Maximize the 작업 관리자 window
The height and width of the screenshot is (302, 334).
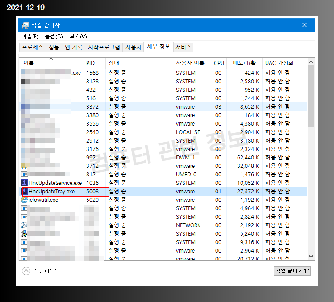click(x=284, y=25)
